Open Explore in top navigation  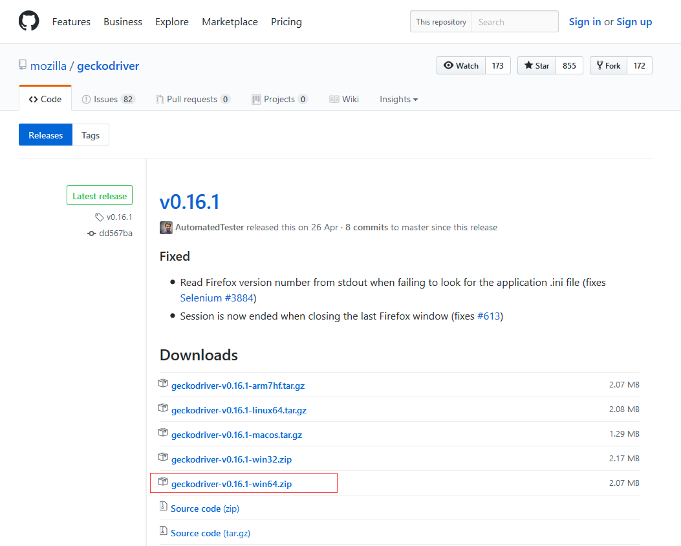172,22
